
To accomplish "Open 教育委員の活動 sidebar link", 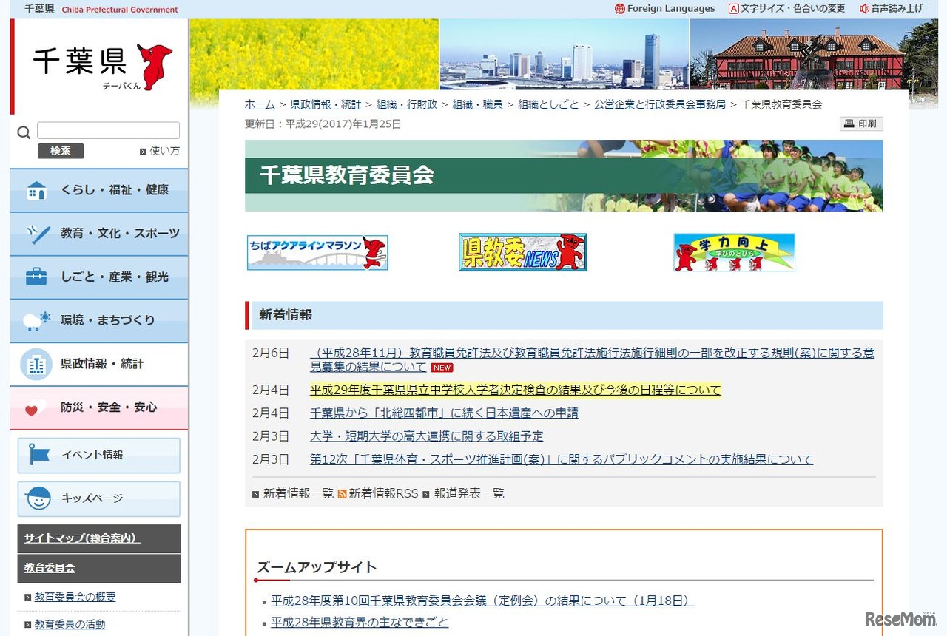I will pos(70,624).
